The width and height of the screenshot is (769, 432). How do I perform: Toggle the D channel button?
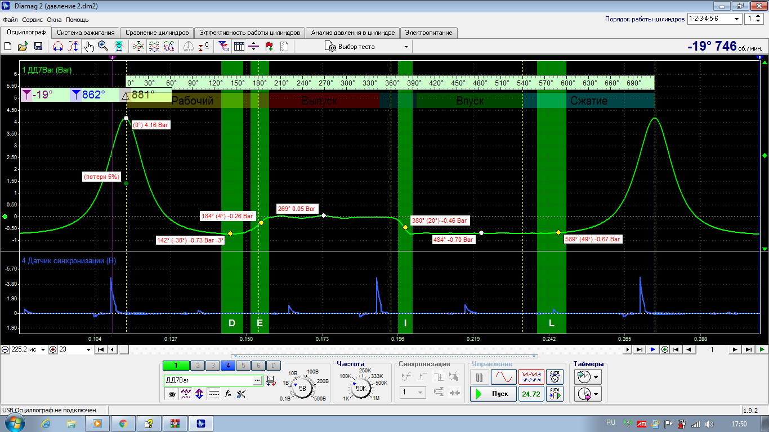273,365
